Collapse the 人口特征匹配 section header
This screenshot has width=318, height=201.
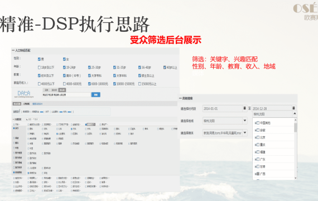[x=21, y=50]
